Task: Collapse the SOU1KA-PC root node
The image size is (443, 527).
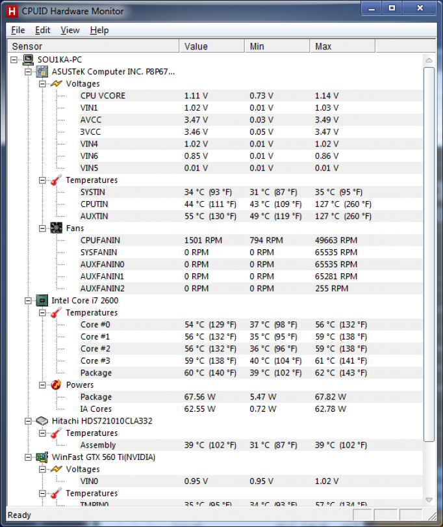Action: (14, 59)
